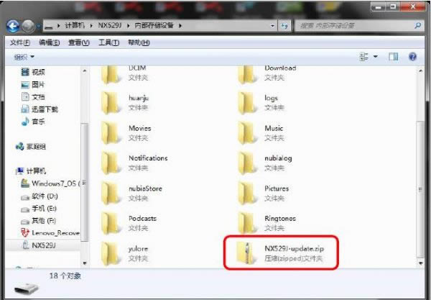Expand the address bar history dropdown
Viewport: 431px width, 300px height.
coord(274,26)
